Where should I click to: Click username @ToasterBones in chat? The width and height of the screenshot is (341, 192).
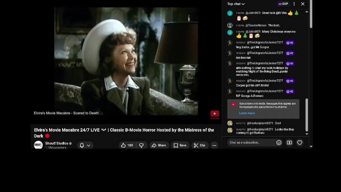pyautogui.click(x=256, y=25)
